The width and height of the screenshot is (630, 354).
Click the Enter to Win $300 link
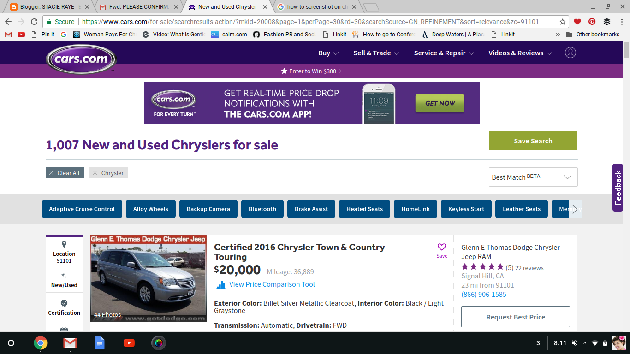[x=311, y=71]
